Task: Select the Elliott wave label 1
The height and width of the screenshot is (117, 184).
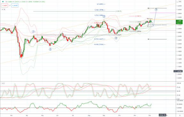Action: click(x=33, y=32)
